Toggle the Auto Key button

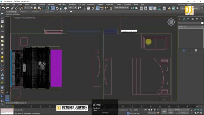[x=171, y=110]
